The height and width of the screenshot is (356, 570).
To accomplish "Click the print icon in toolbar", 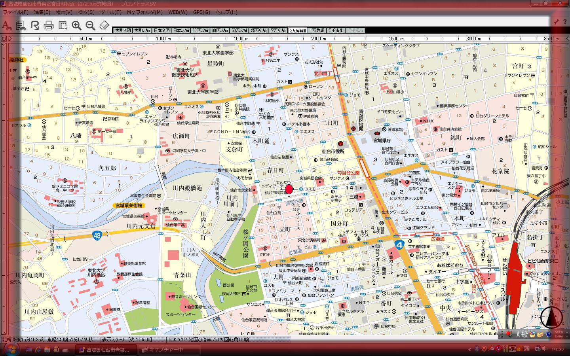I will point(49,26).
